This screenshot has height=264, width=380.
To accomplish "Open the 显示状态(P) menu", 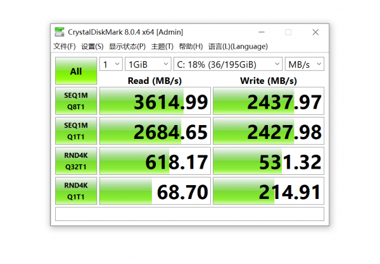I will click(127, 47).
